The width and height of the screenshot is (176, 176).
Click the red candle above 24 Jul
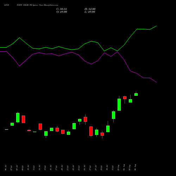pyautogui.click(x=86, y=119)
